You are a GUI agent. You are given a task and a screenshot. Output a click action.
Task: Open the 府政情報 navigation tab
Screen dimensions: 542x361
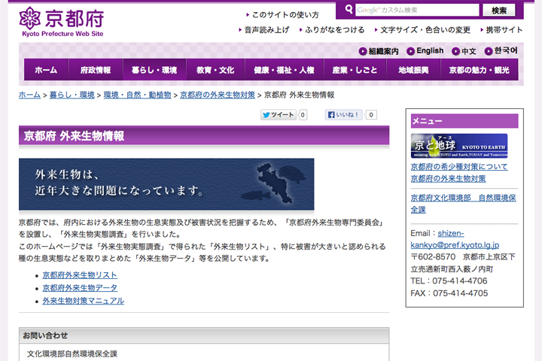point(96,70)
